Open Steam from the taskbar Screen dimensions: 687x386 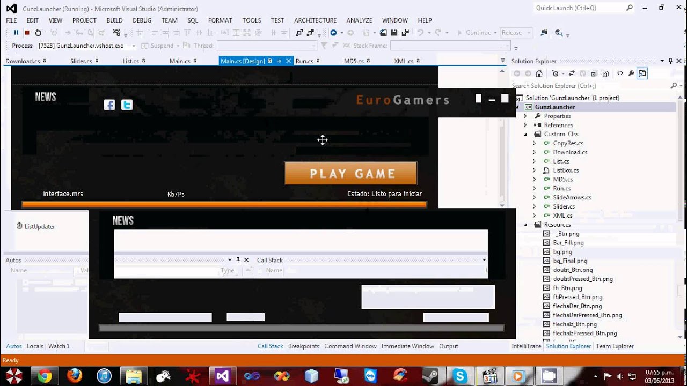click(430, 376)
